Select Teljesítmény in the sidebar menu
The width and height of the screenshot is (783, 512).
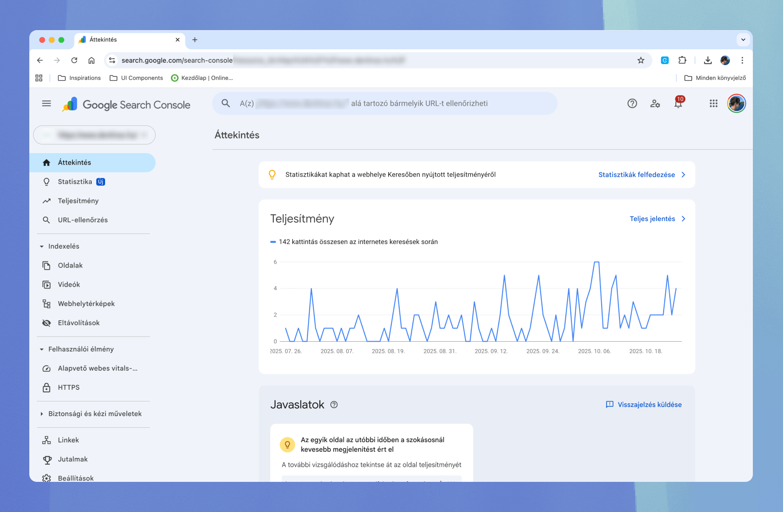pyautogui.click(x=78, y=201)
